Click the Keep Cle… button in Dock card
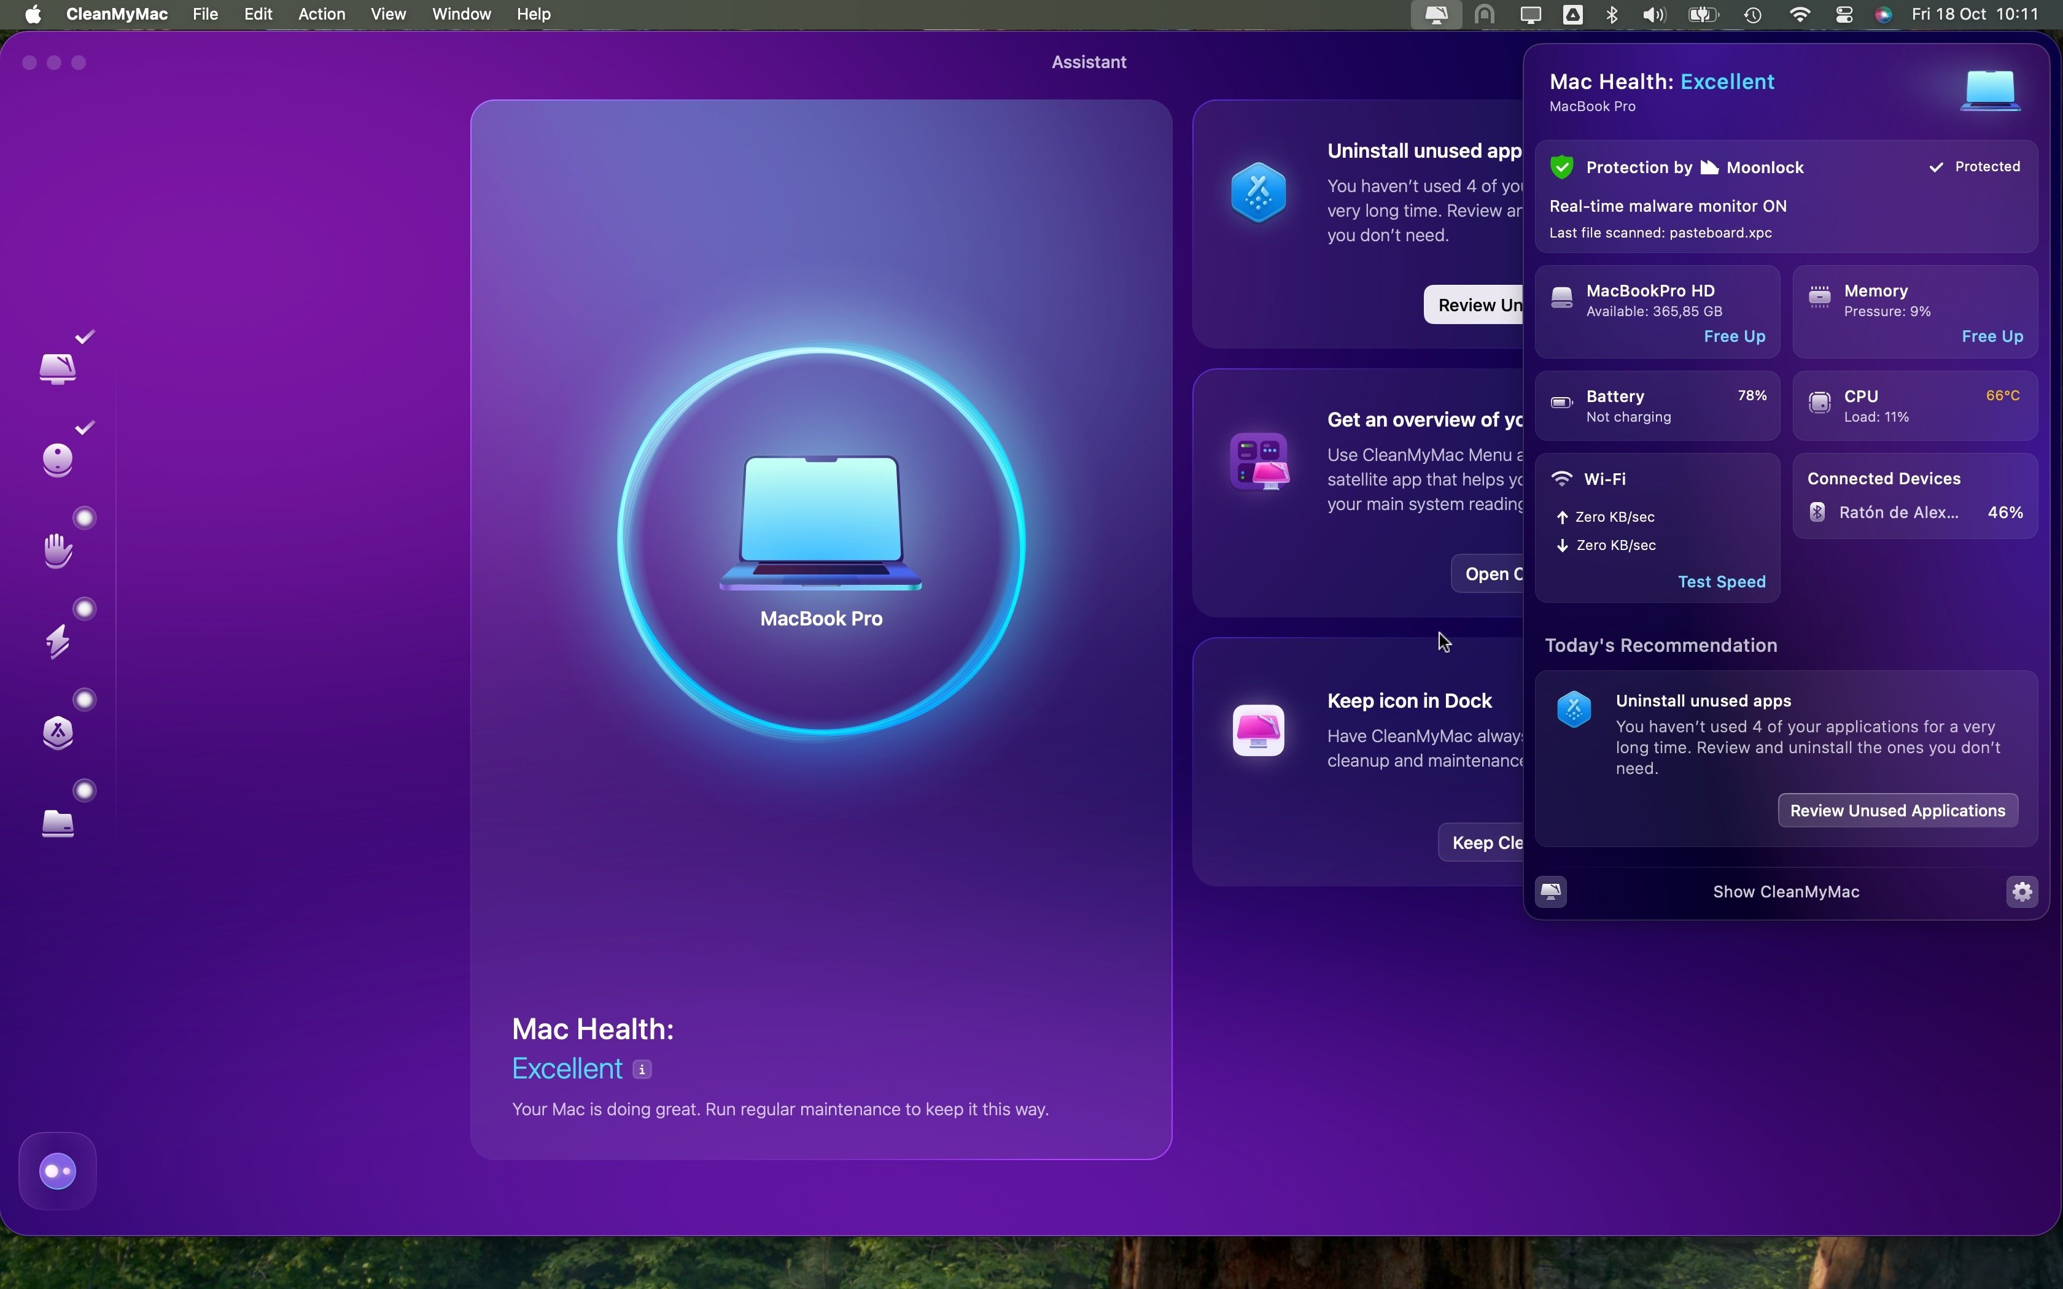This screenshot has width=2063, height=1289. click(1482, 842)
